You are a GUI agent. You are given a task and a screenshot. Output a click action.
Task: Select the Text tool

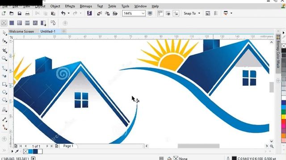pos(4,110)
